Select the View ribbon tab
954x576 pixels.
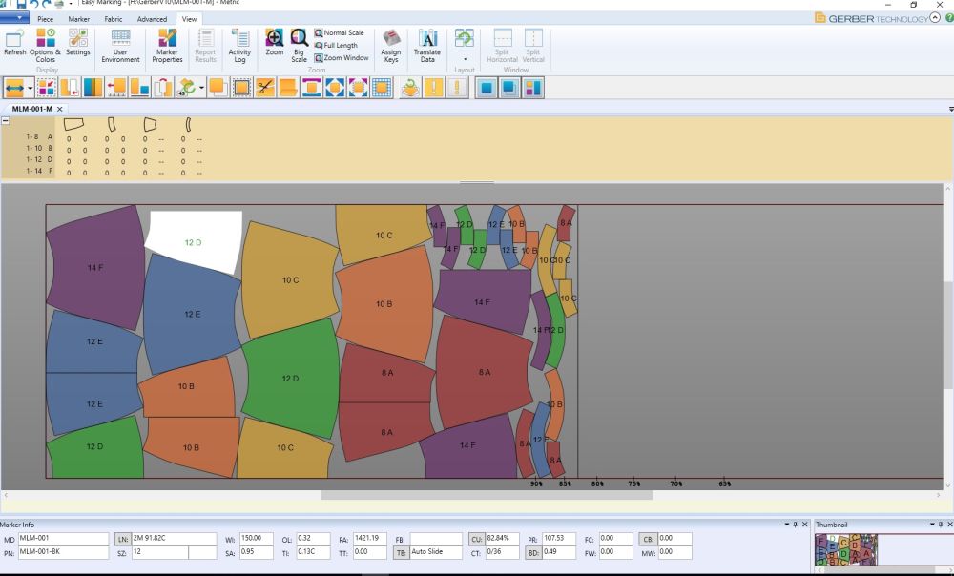click(x=189, y=19)
